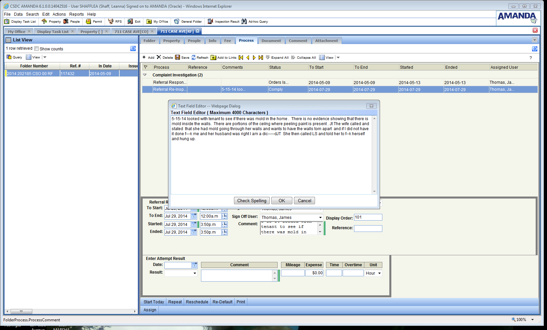The width and height of the screenshot is (547, 330).
Task: Open the Sign Off User dropdown
Action: 320,218
